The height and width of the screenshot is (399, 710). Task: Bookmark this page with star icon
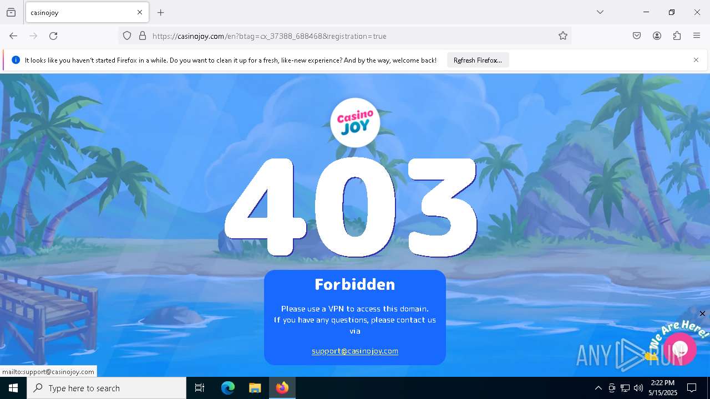[563, 36]
